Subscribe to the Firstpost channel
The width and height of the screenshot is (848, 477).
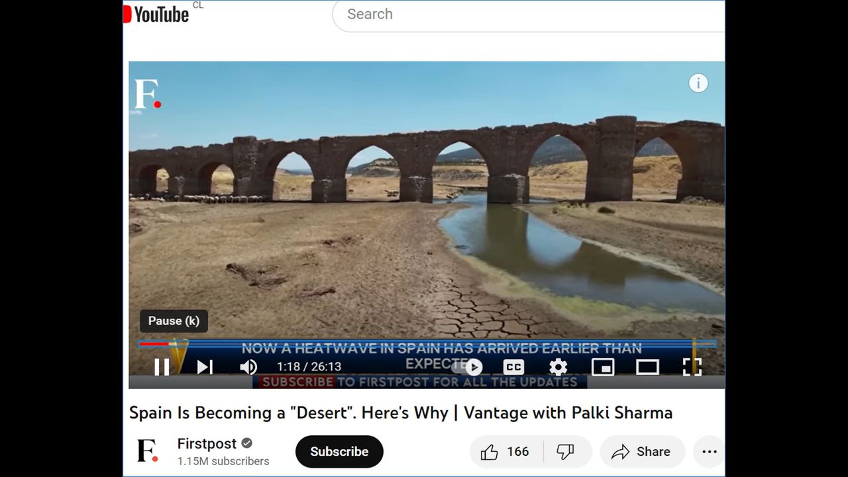339,452
